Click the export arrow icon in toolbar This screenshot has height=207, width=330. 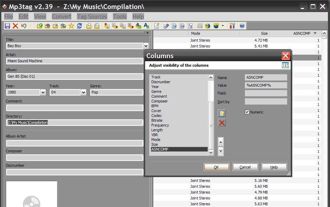pos(166,26)
